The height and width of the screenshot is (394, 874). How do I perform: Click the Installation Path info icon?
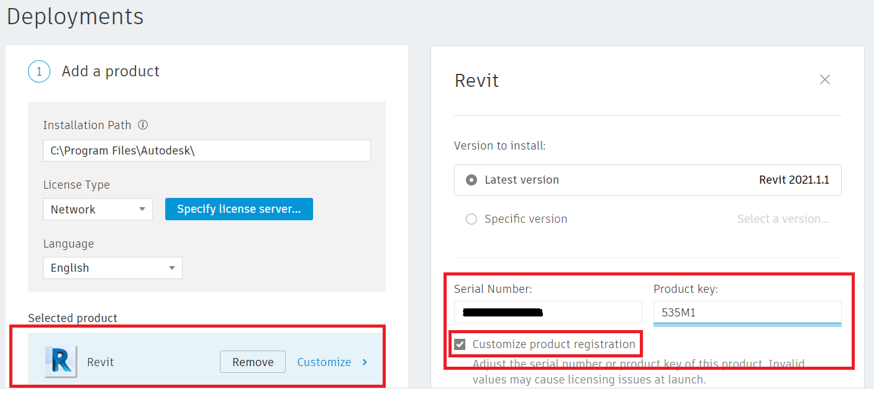tap(143, 125)
